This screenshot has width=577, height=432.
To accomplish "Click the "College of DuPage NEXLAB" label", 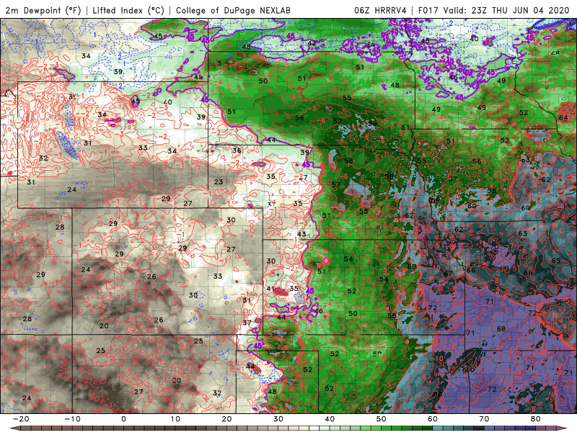I will coord(233,10).
